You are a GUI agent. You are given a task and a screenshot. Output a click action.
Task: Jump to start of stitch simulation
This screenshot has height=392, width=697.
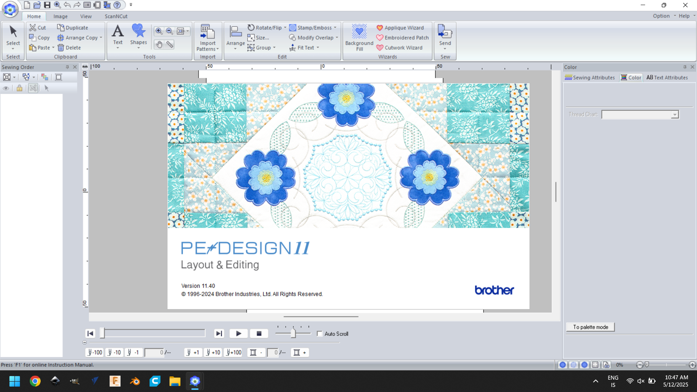pos(90,334)
